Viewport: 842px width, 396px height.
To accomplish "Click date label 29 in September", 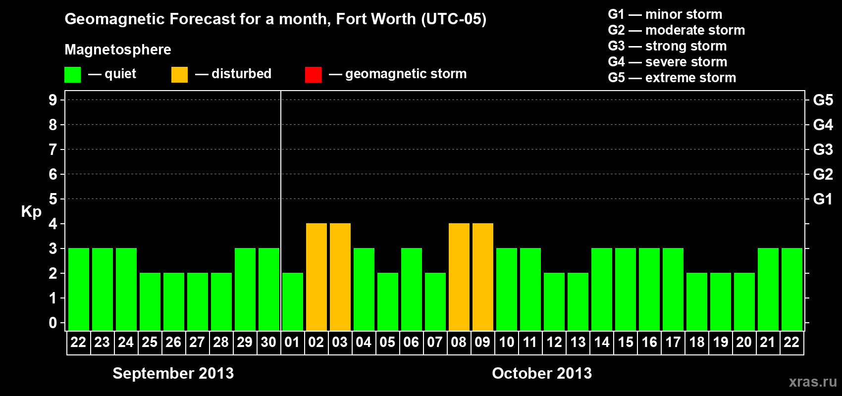I will (x=245, y=343).
